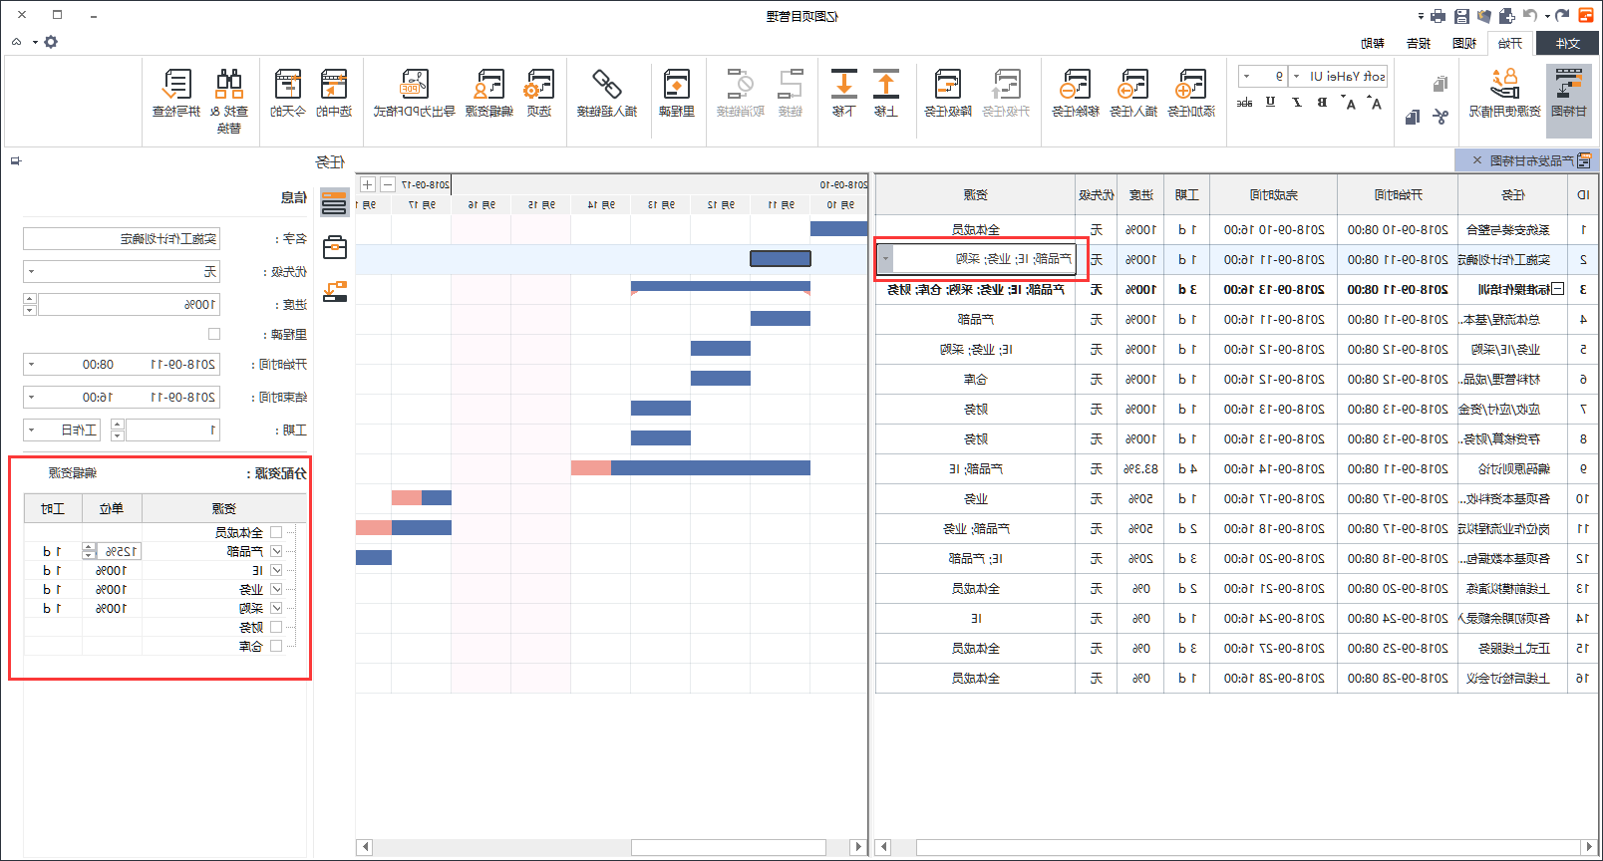
Task: Uncheck the 业务 resource checkbox
Action: tap(276, 589)
